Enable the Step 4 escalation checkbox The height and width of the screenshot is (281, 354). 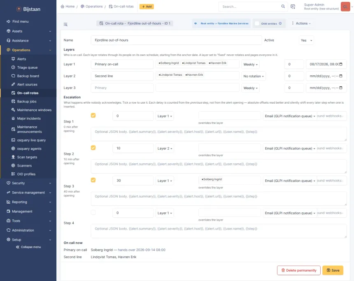pyautogui.click(x=93, y=212)
